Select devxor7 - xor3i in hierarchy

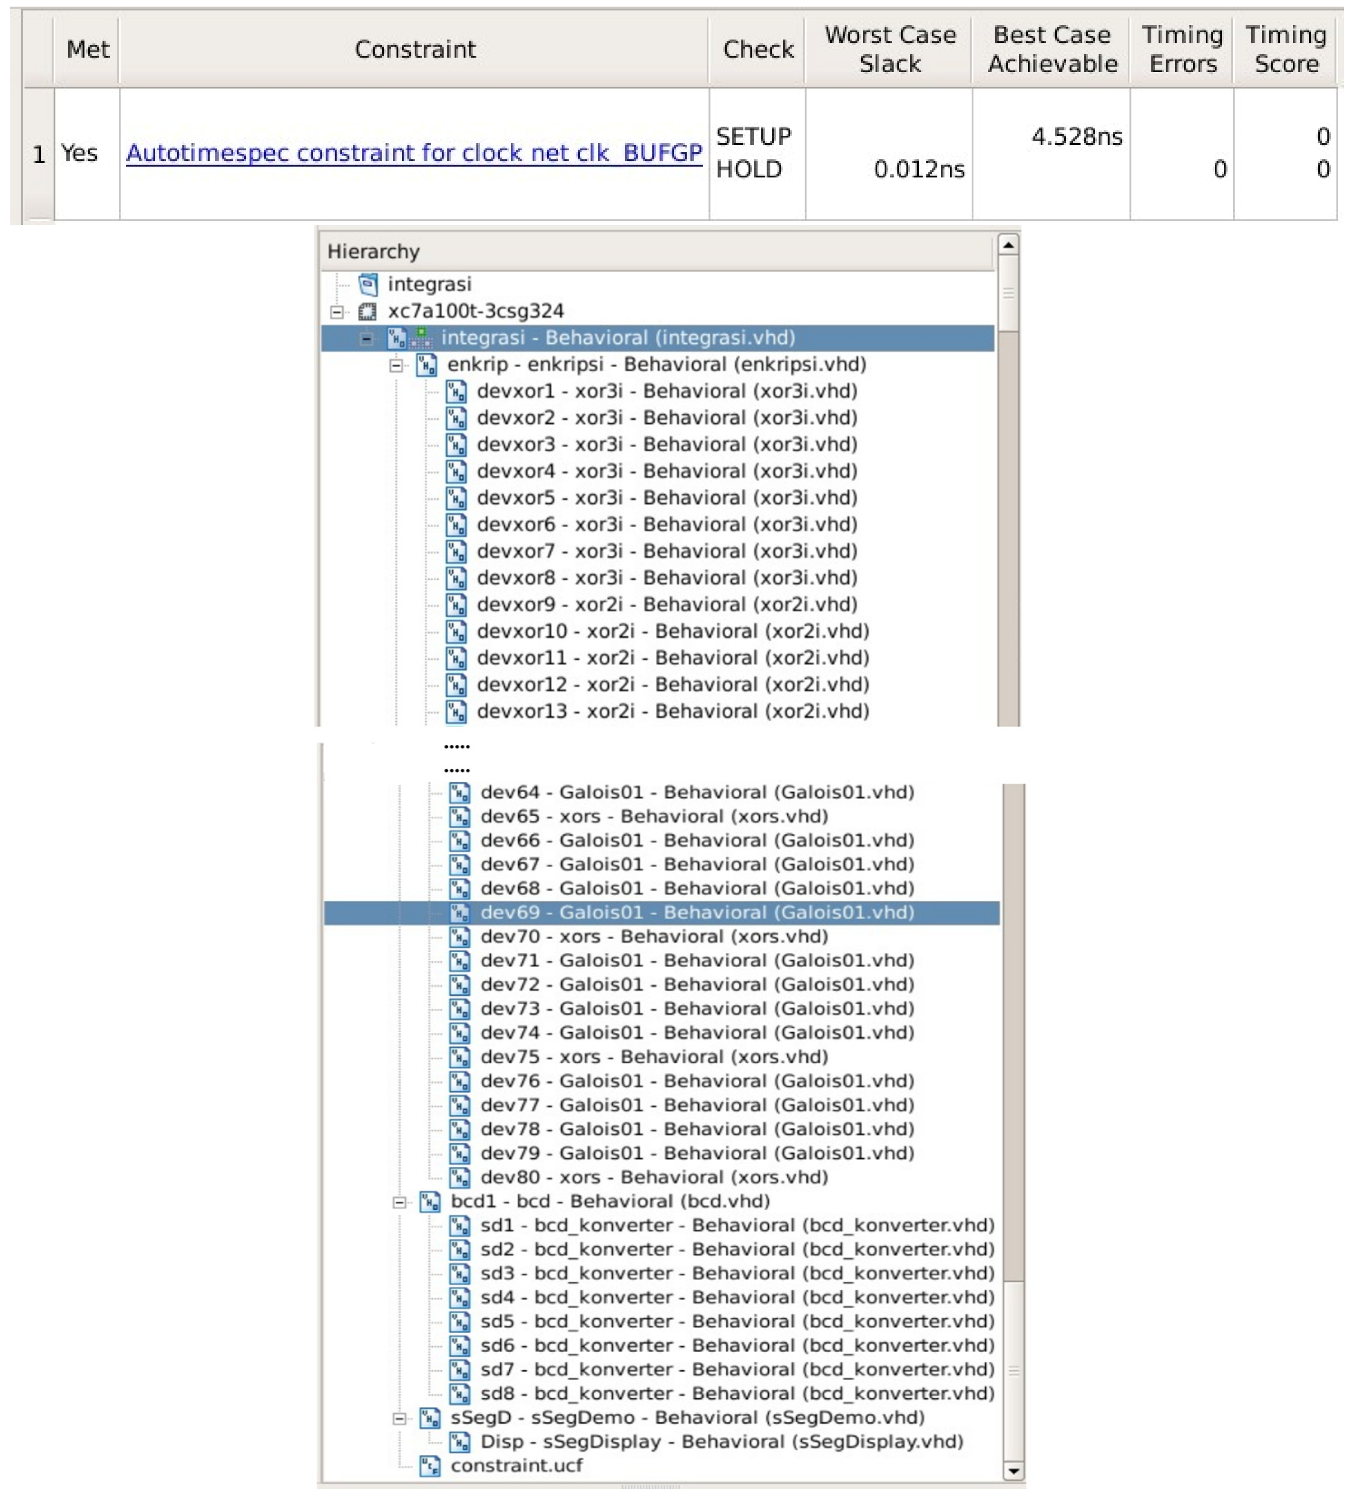[667, 551]
